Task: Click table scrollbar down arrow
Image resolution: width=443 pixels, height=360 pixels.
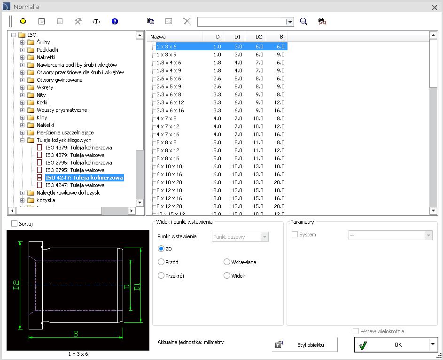Action: tap(433, 211)
